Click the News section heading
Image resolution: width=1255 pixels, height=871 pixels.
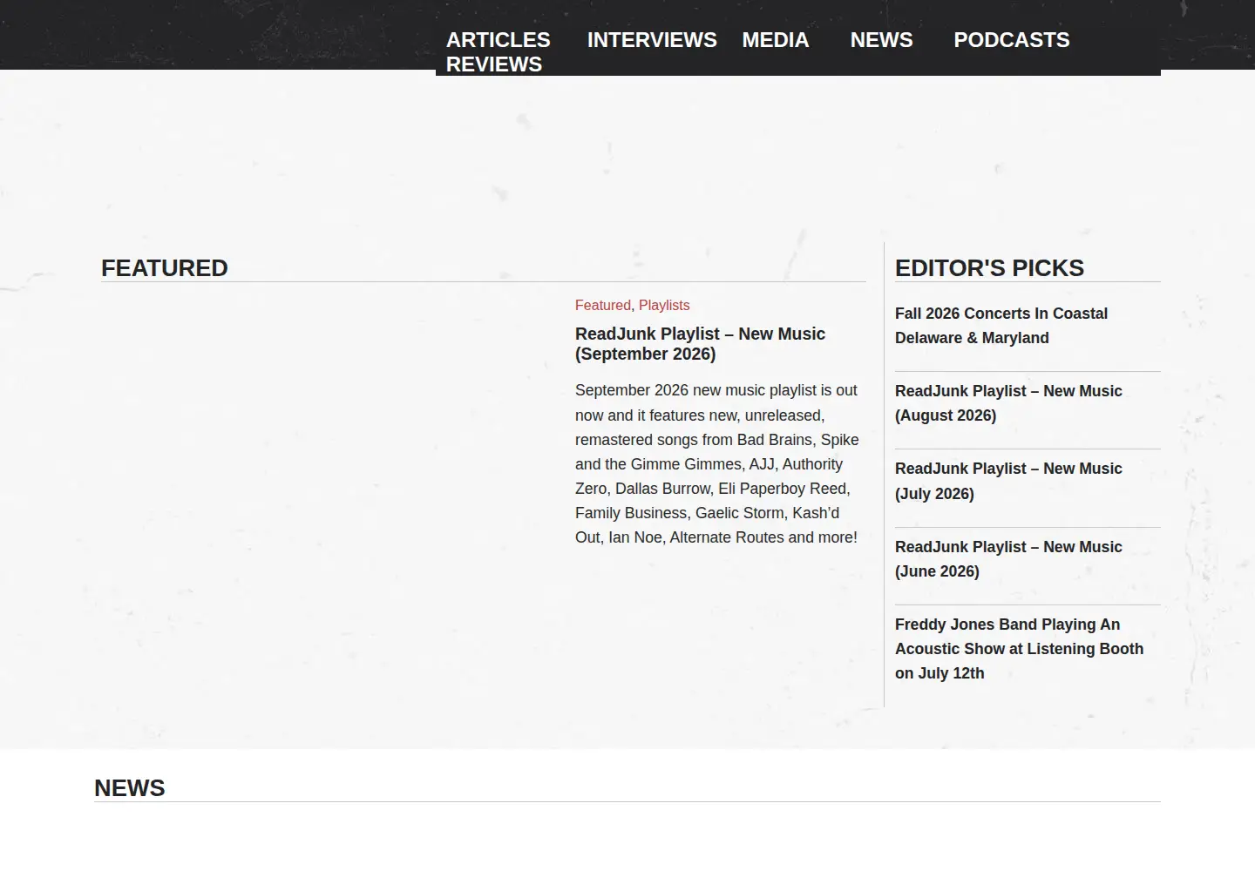pos(130,788)
